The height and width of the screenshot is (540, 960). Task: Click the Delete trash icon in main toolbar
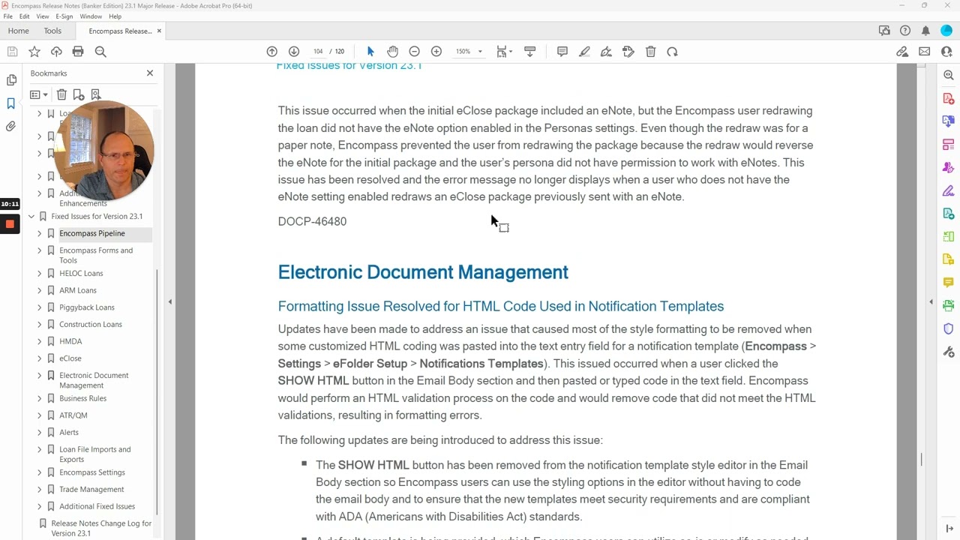pos(650,52)
